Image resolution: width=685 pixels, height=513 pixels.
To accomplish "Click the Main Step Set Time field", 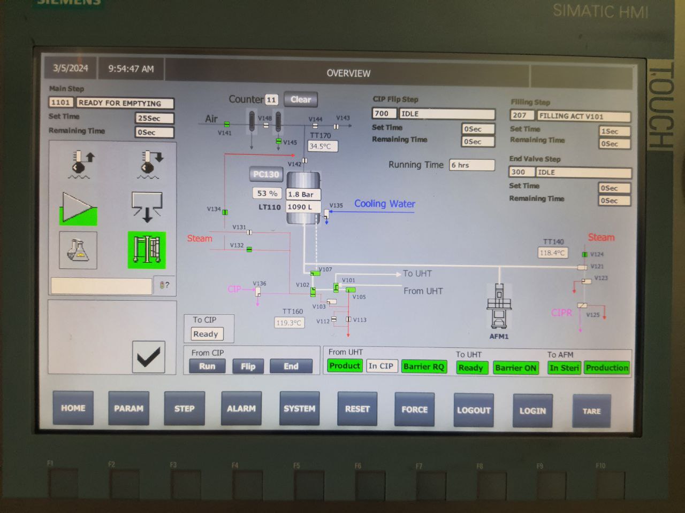I will point(154,118).
